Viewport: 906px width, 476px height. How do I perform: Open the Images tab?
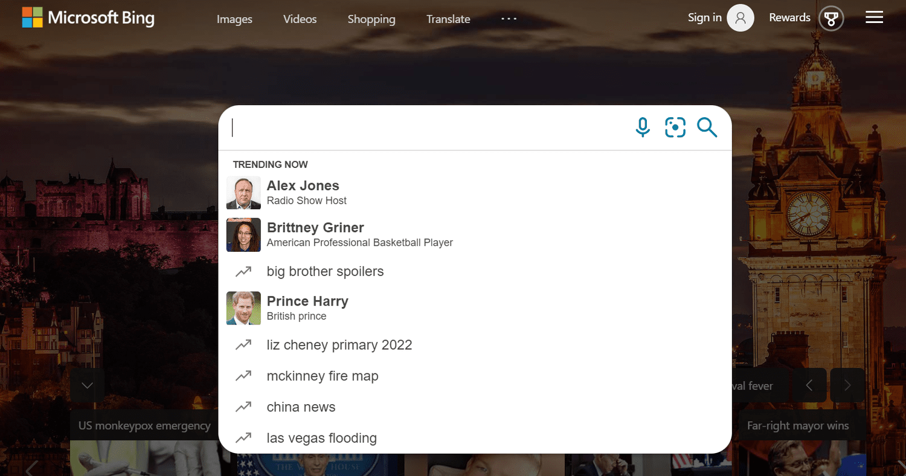(x=234, y=19)
